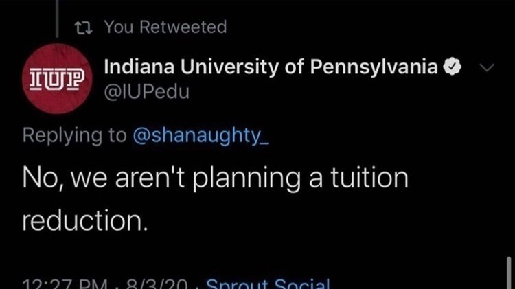This screenshot has height=289, width=515.
Task: Click the word 'Pennsylvania' in the display name
Action: tap(374, 67)
